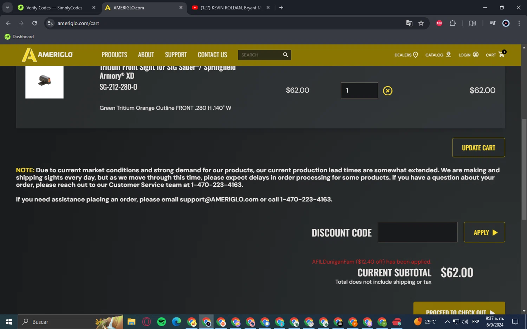Open the Opera browser taskbar icon
Screen dimensions: 527x329
147,322
